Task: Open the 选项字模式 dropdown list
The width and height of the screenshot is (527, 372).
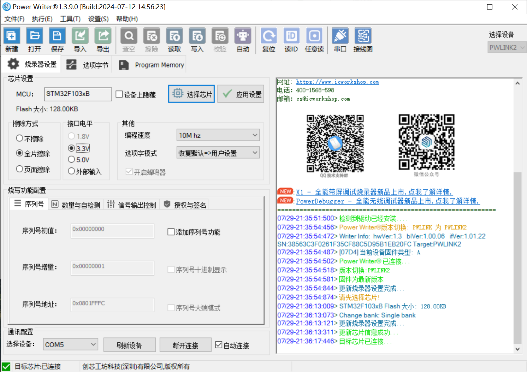Action: (218, 153)
